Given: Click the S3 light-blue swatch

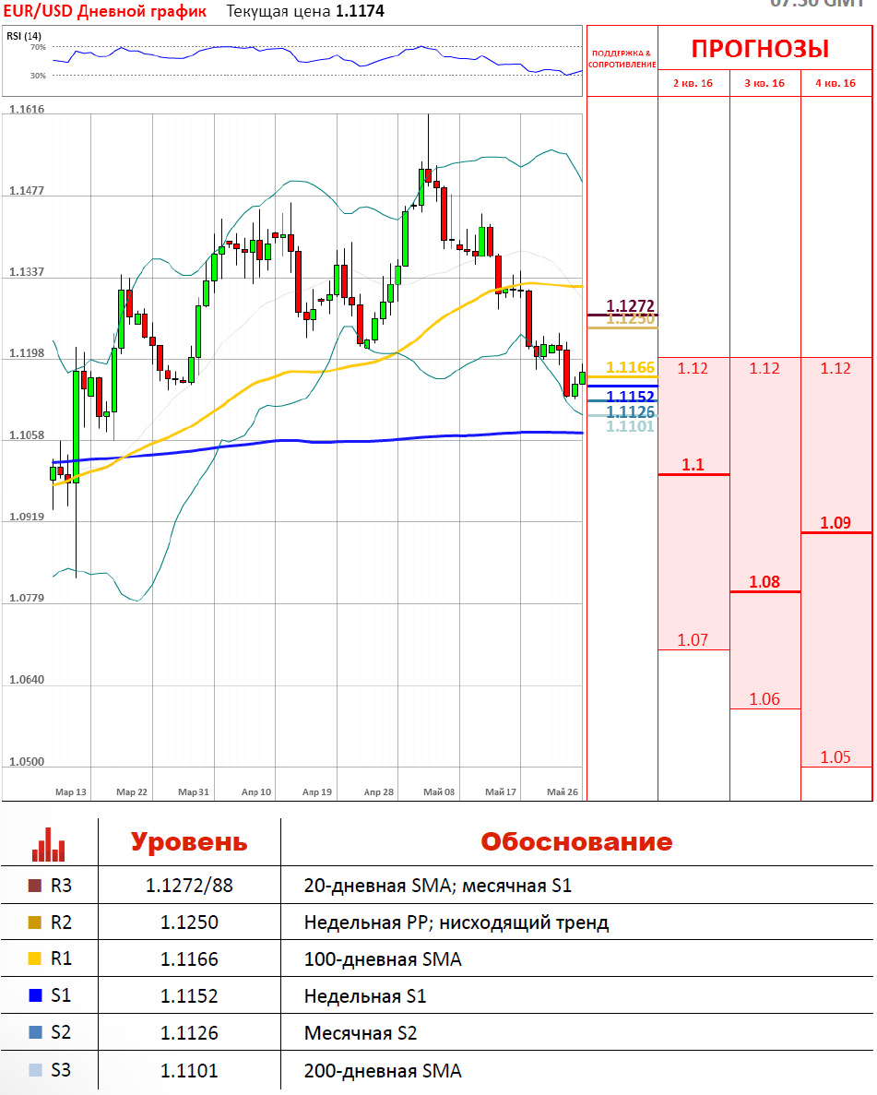Looking at the screenshot, I should [x=35, y=1070].
